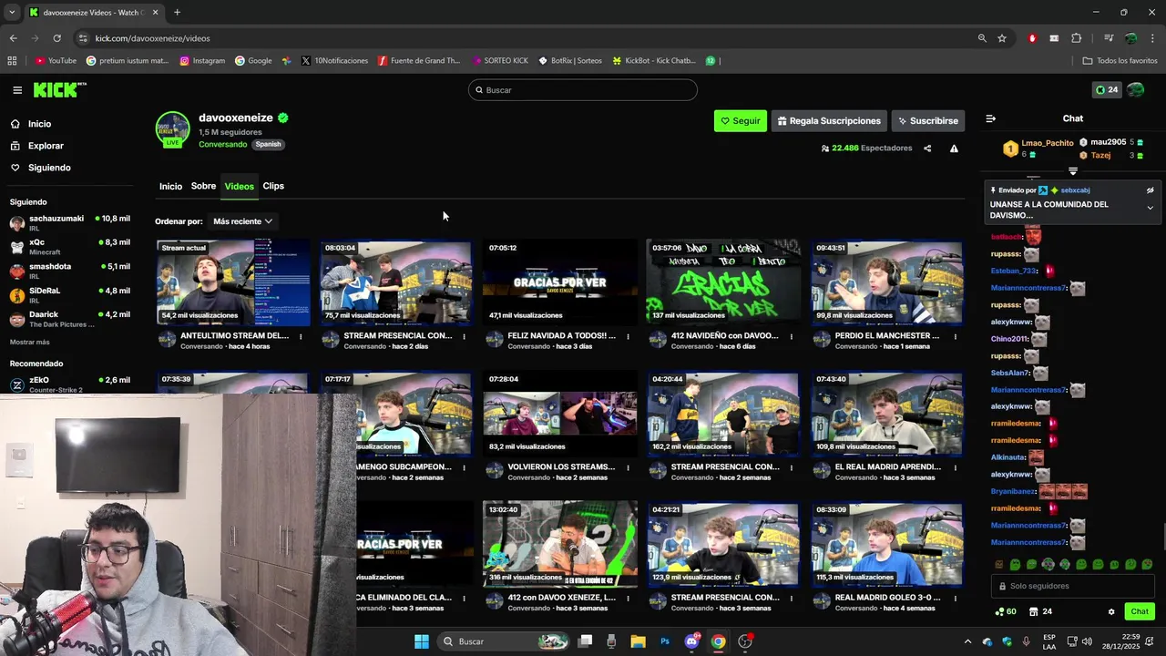The image size is (1166, 656).
Task: Open the 412 NAVIDEÑO con DAVOO thumbnail
Action: (723, 282)
